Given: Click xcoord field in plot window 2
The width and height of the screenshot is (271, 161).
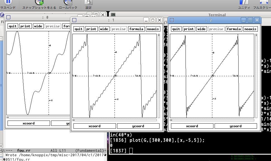Looking at the screenshot, I should 192,126.
